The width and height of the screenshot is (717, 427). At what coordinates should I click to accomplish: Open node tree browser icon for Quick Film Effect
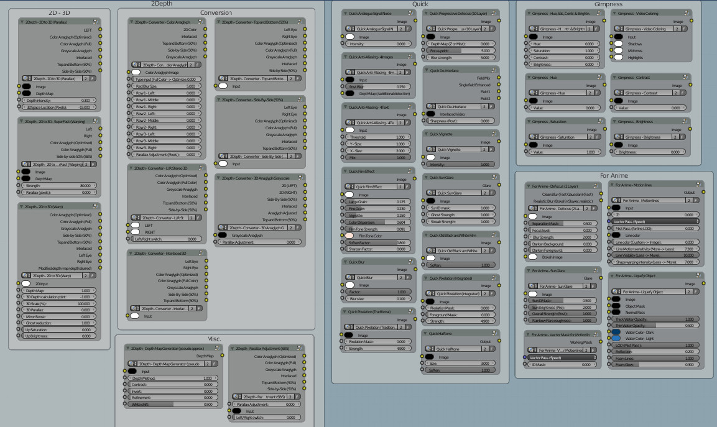350,186
